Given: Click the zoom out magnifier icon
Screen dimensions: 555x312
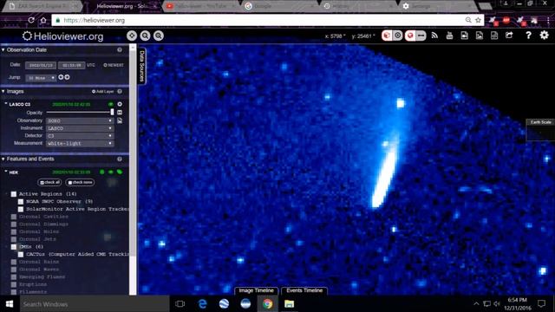Looking at the screenshot, I should coord(145,36).
